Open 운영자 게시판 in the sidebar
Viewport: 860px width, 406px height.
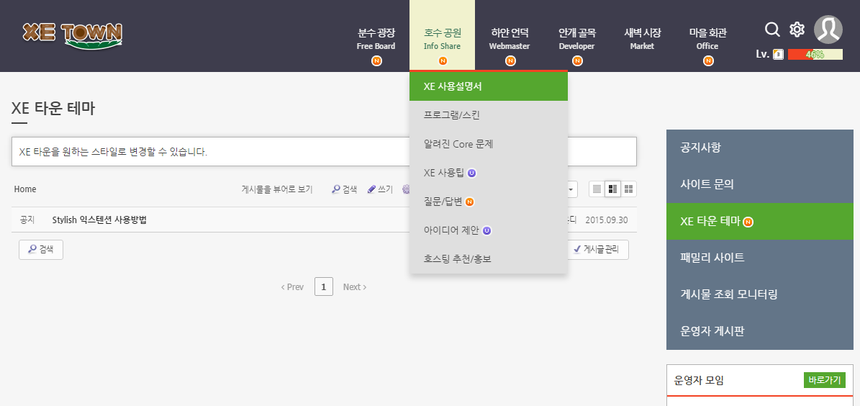(760, 331)
